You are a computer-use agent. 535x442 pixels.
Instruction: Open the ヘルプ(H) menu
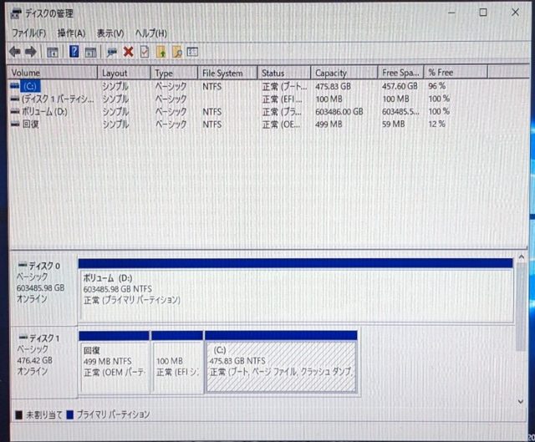(x=151, y=33)
